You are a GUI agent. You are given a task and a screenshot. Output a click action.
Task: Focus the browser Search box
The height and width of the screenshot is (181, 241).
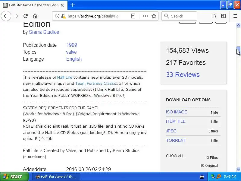pos(179,16)
